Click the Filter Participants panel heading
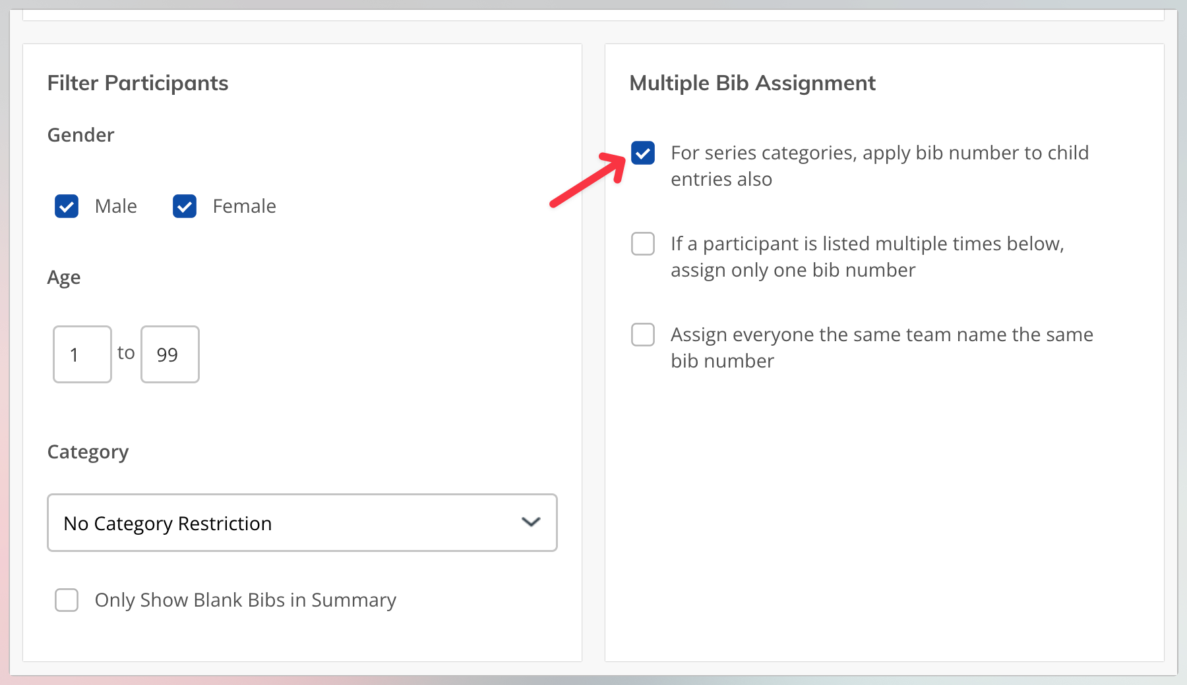This screenshot has width=1187, height=685. click(137, 83)
